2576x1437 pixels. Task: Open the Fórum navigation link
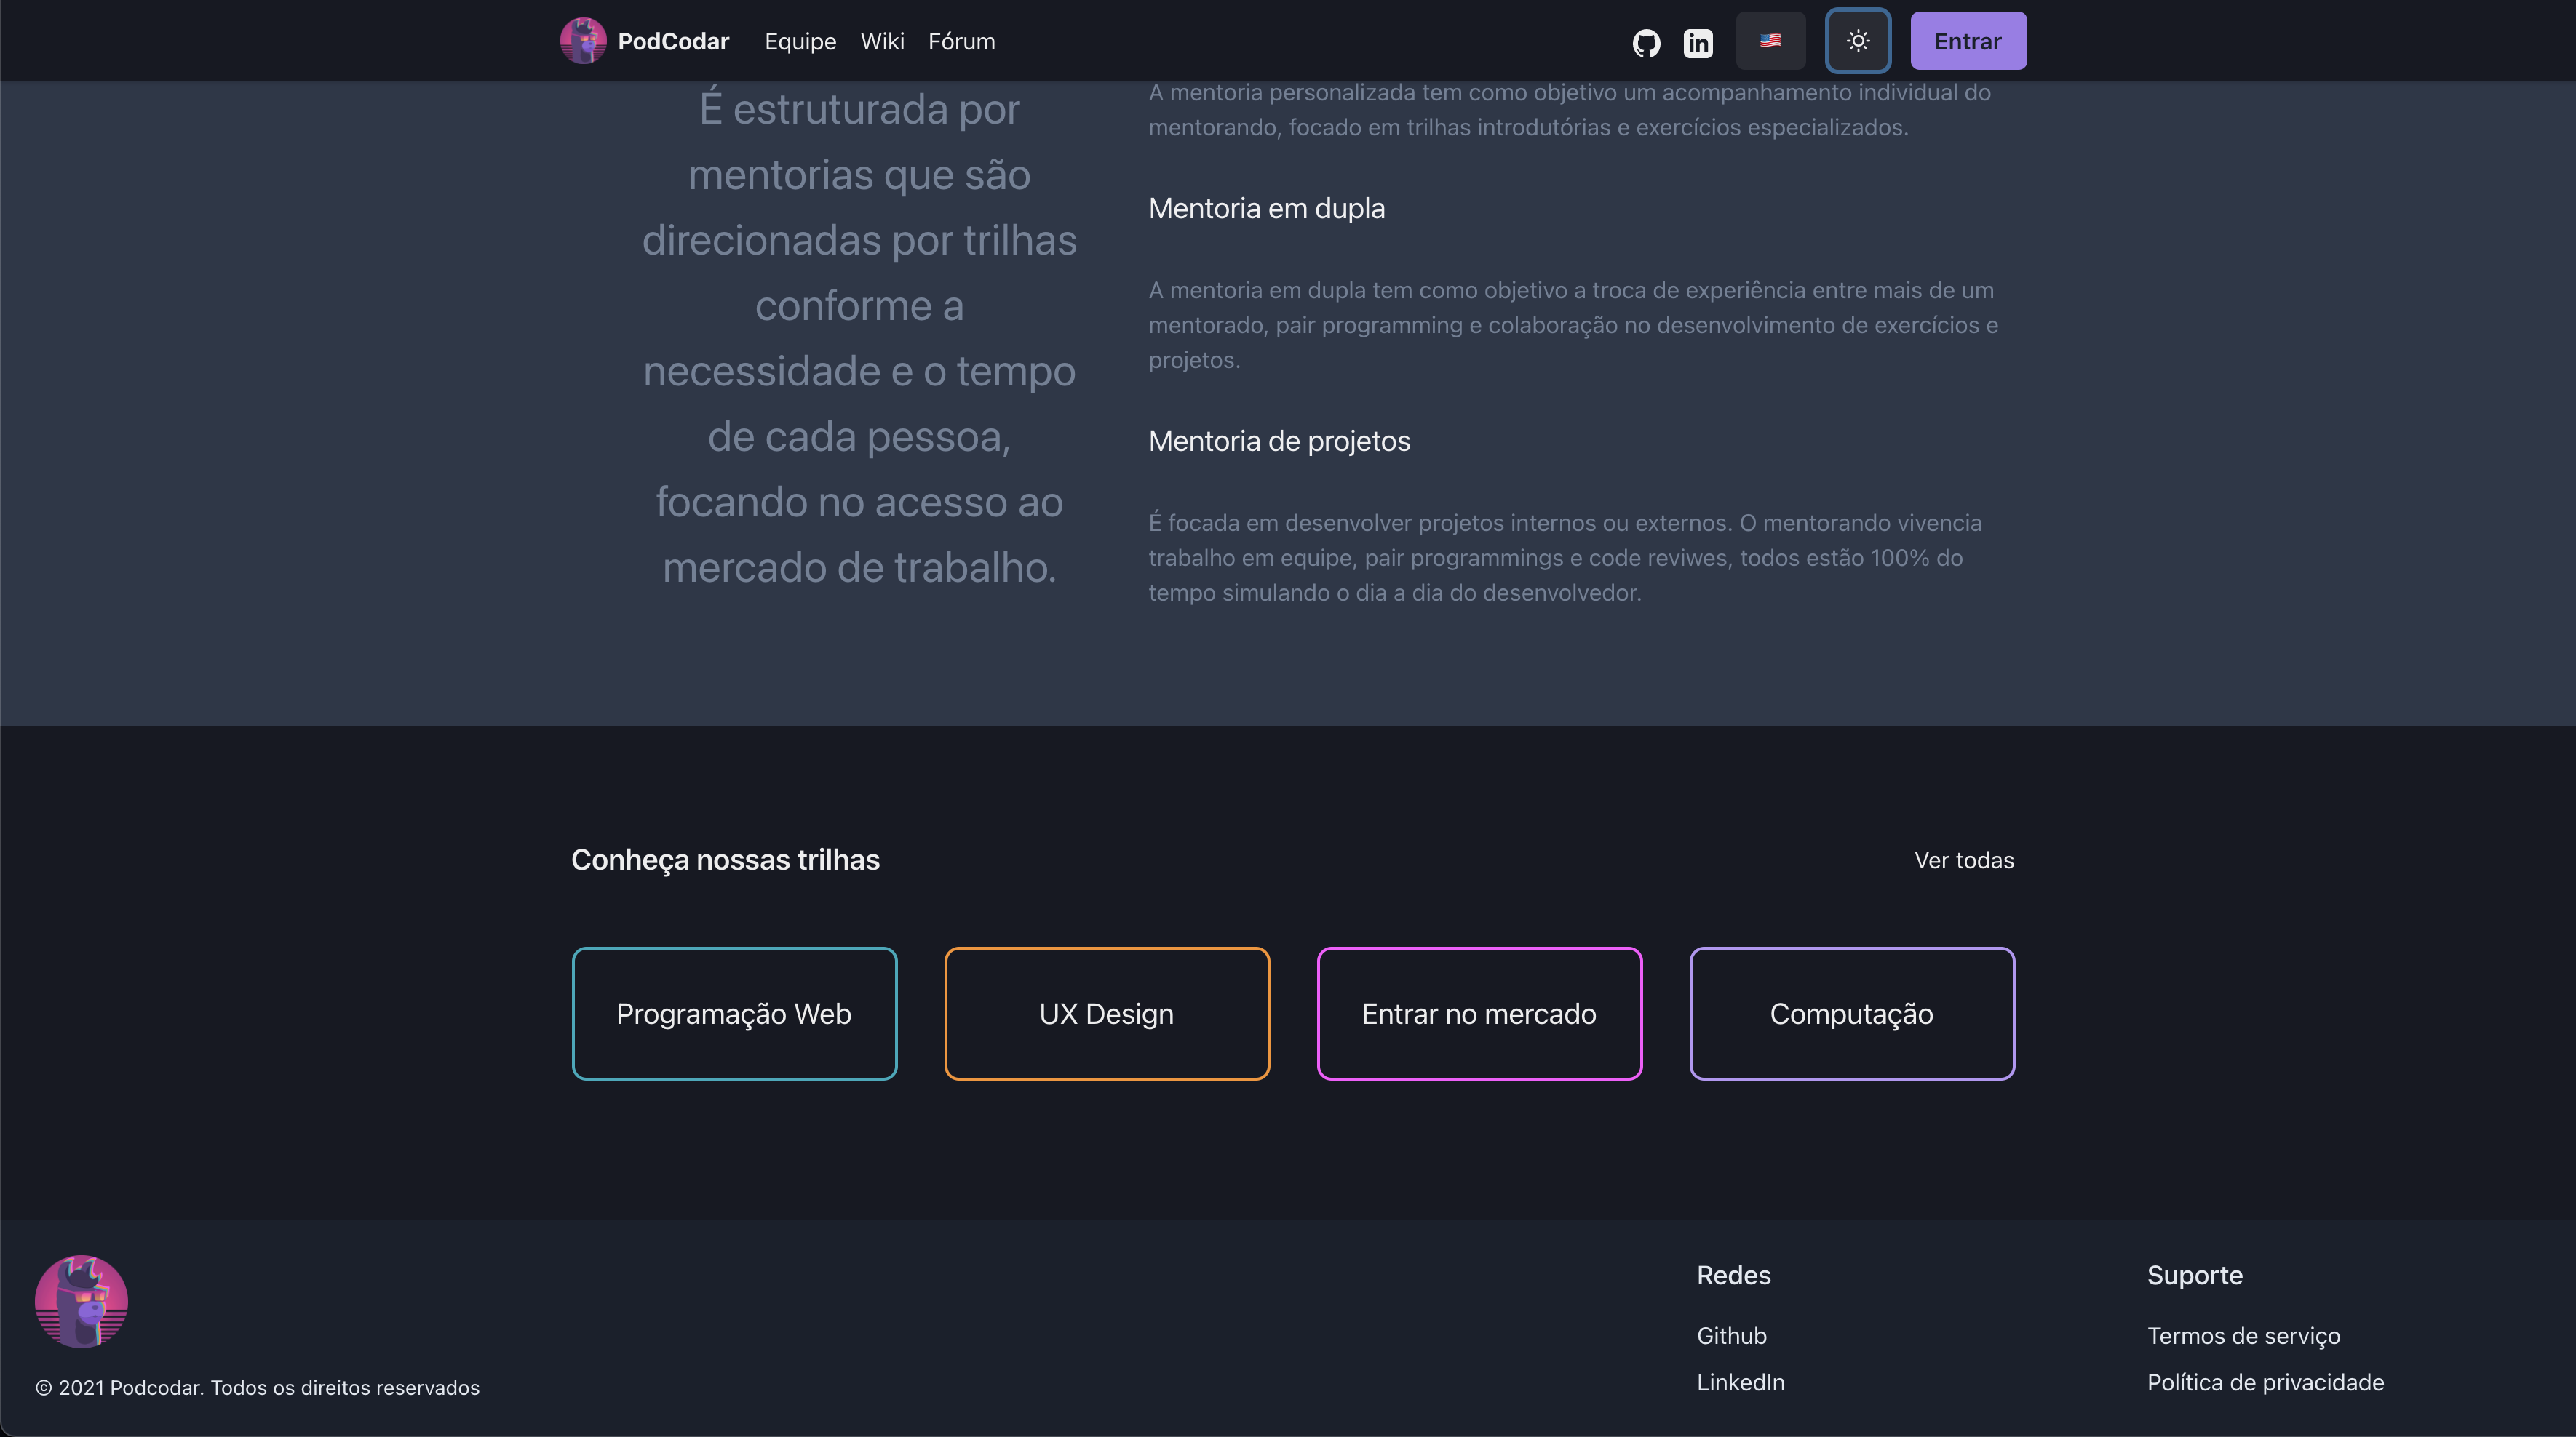pyautogui.click(x=961, y=42)
